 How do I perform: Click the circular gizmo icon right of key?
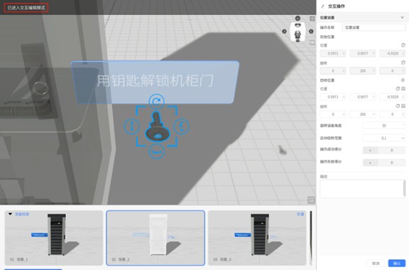point(181,126)
